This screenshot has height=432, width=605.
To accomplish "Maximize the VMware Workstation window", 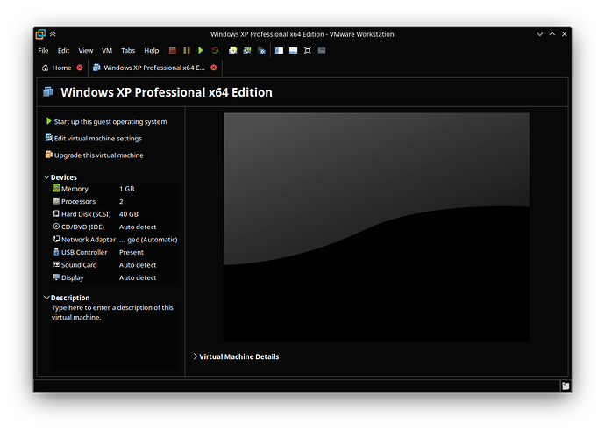I will [x=552, y=34].
